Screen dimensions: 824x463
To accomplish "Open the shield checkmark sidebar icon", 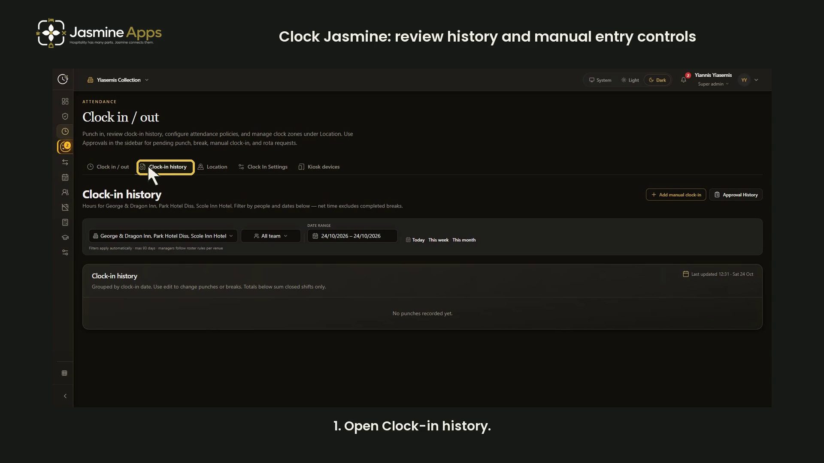I will 65,116.
